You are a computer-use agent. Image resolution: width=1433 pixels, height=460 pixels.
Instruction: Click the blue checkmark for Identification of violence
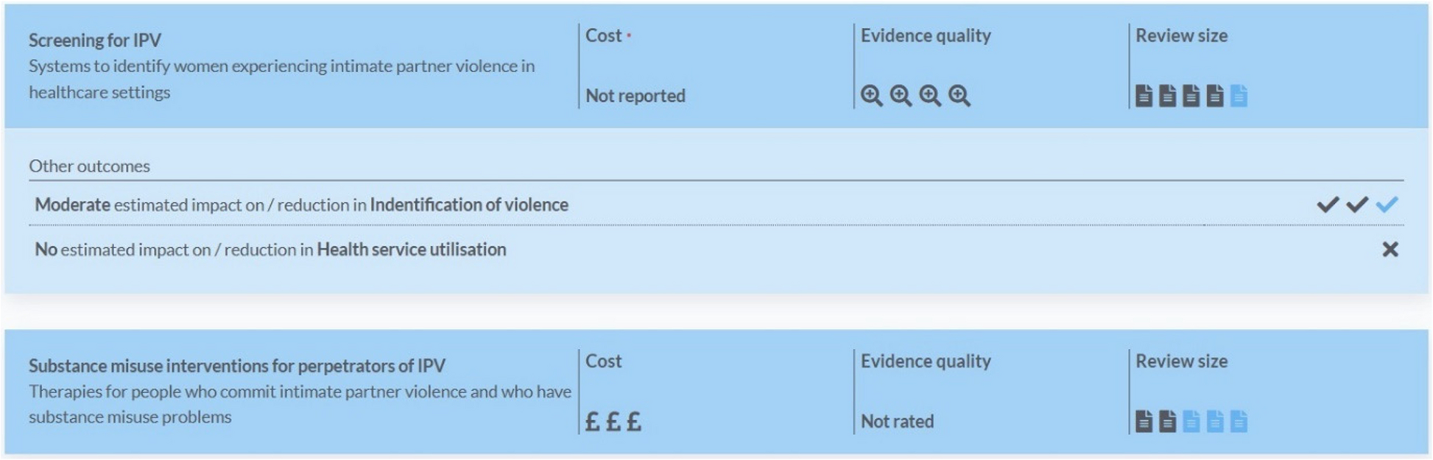1387,205
